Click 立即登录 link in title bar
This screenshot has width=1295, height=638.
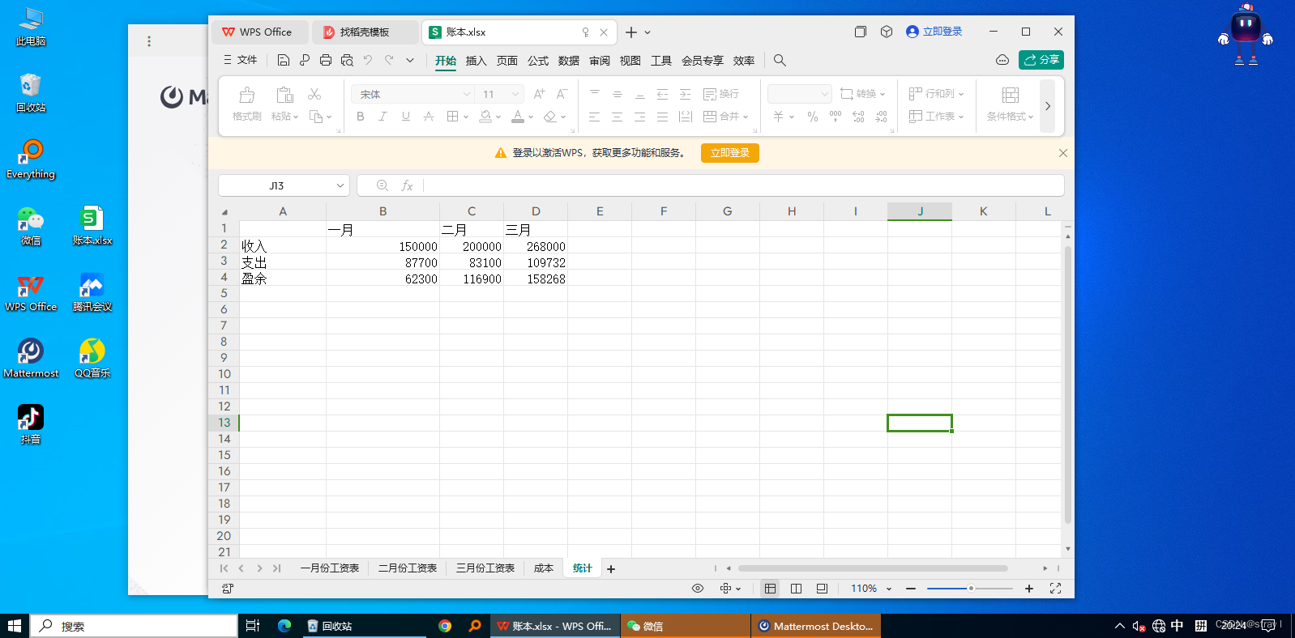click(934, 32)
